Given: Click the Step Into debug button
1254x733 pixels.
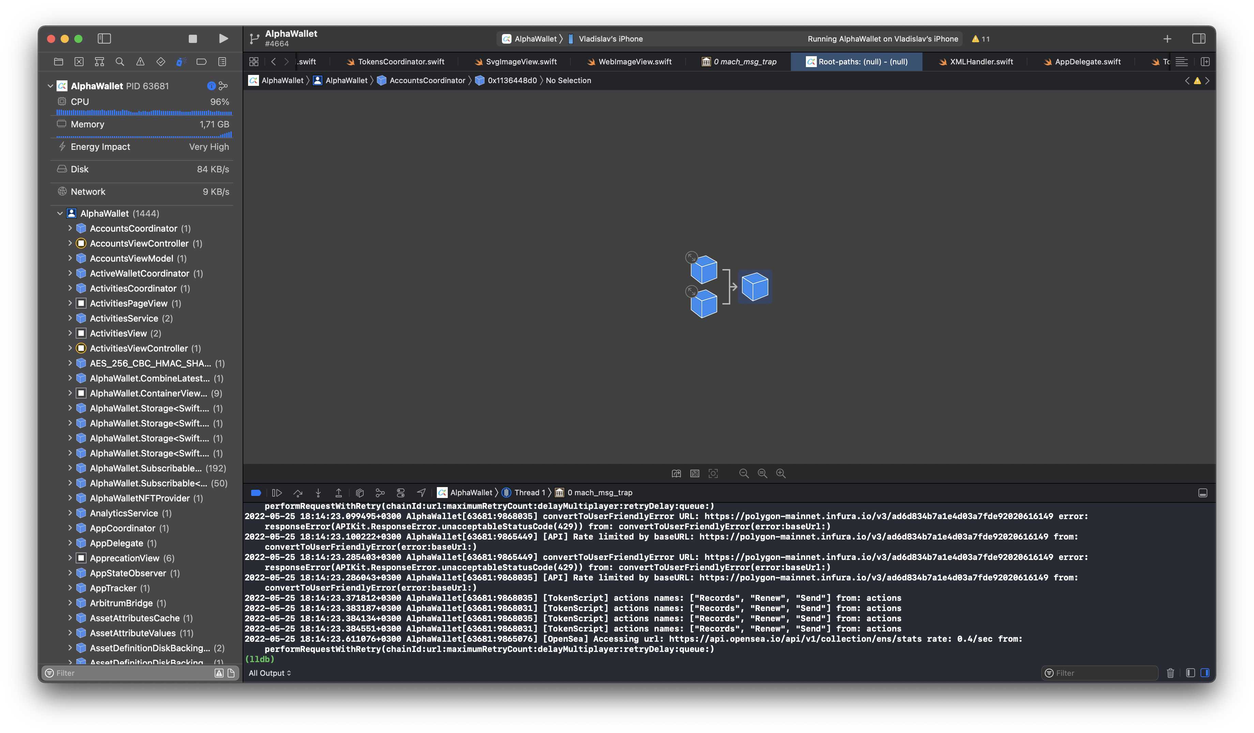Looking at the screenshot, I should 318,493.
